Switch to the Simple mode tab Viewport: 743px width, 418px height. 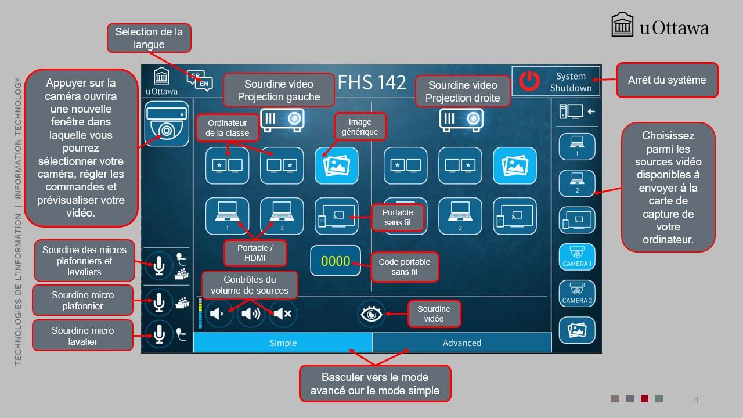click(x=283, y=343)
